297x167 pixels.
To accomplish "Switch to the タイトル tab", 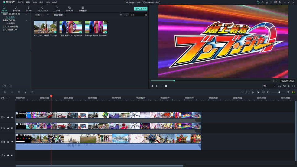I will click(29, 9).
